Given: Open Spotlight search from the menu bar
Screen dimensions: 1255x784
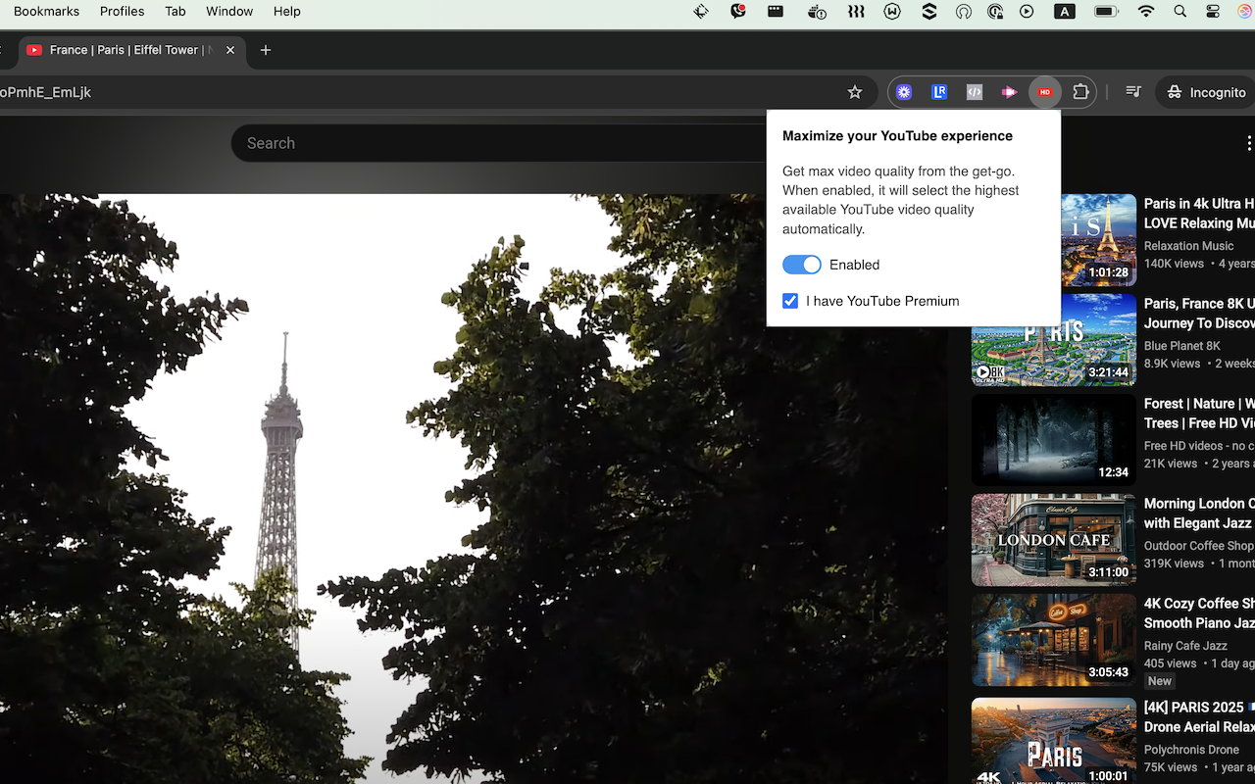Looking at the screenshot, I should (1180, 12).
